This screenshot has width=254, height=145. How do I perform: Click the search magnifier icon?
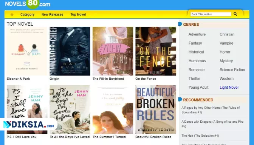point(235,14)
